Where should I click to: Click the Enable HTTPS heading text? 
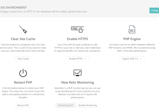pos(78,39)
